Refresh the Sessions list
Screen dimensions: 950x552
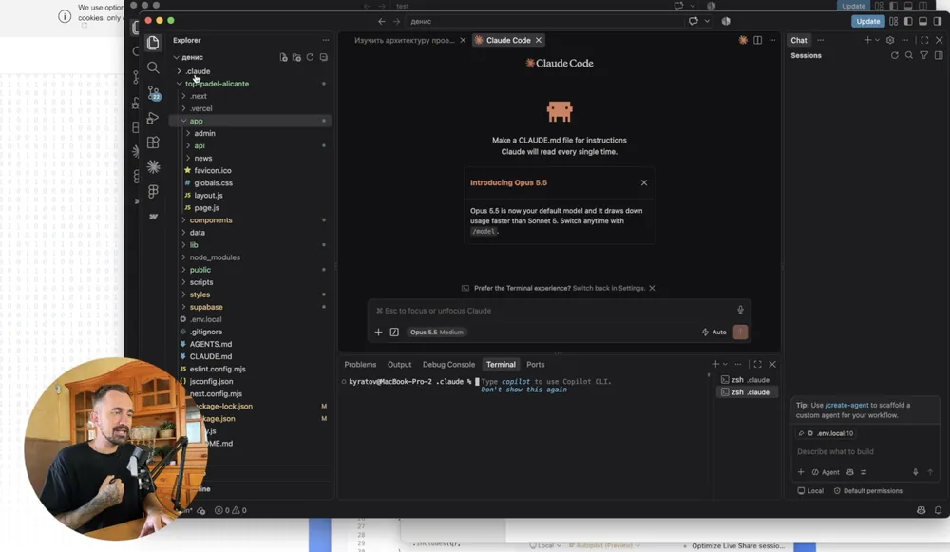(x=894, y=55)
